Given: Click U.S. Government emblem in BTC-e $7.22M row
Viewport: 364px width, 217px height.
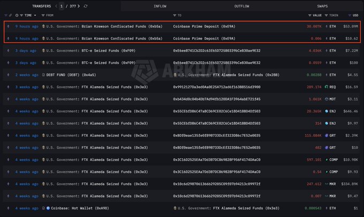Looking at the screenshot, I should coord(43,50).
